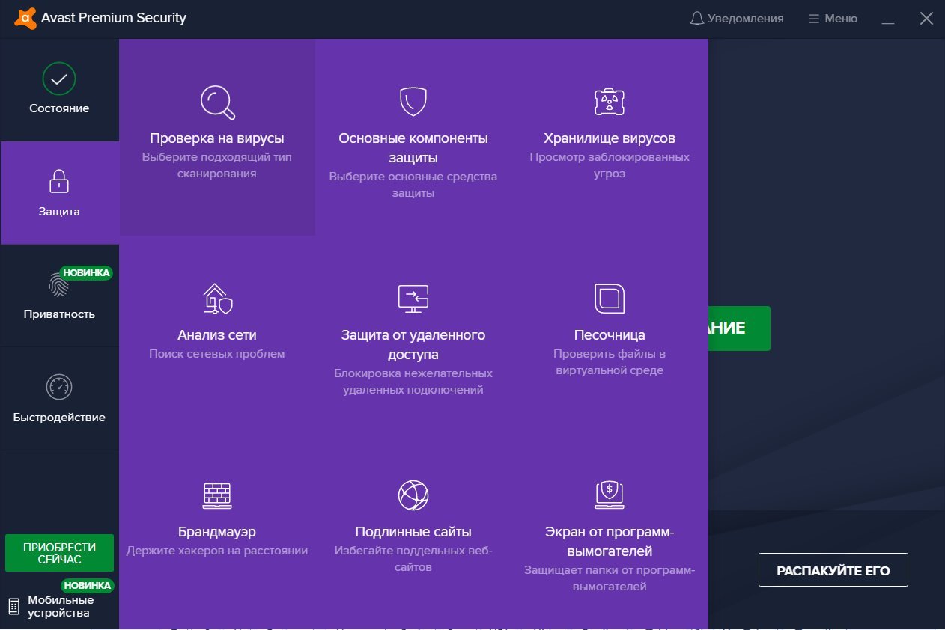Image resolution: width=945 pixels, height=630 pixels.
Task: Click the remote access monitor icon
Action: (413, 298)
